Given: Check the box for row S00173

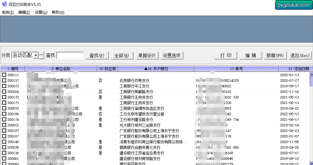Looking at the screenshot, I should 4,103.
